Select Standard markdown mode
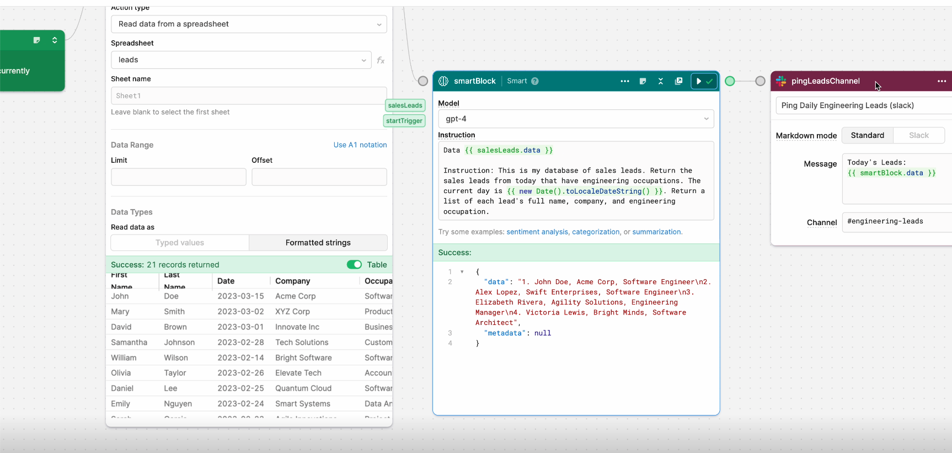Image resolution: width=952 pixels, height=453 pixels. pos(867,135)
